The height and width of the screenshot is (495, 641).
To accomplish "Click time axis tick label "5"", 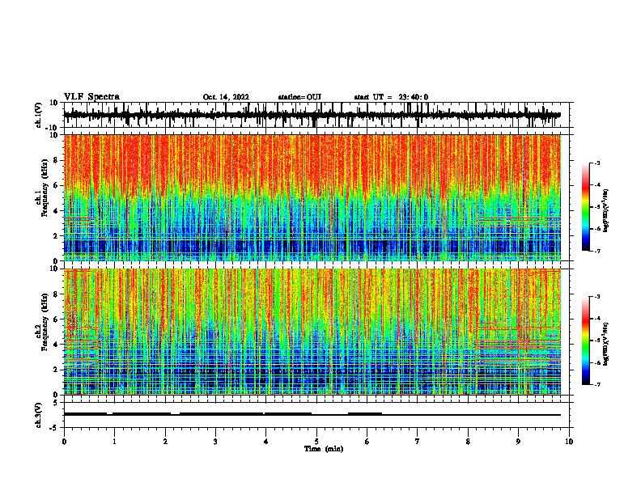I will [316, 442].
